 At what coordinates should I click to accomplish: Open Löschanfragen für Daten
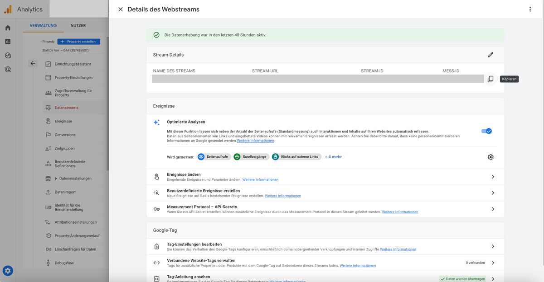pos(75,249)
